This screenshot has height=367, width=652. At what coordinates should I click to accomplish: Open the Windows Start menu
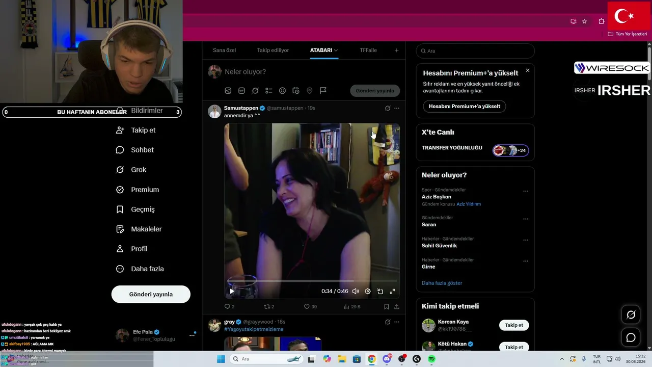tap(221, 359)
